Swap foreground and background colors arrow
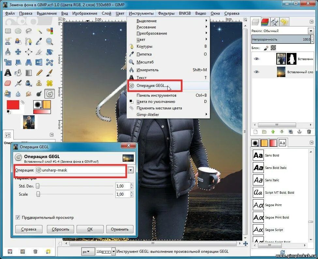This screenshot has width=318, height=259. (23, 102)
